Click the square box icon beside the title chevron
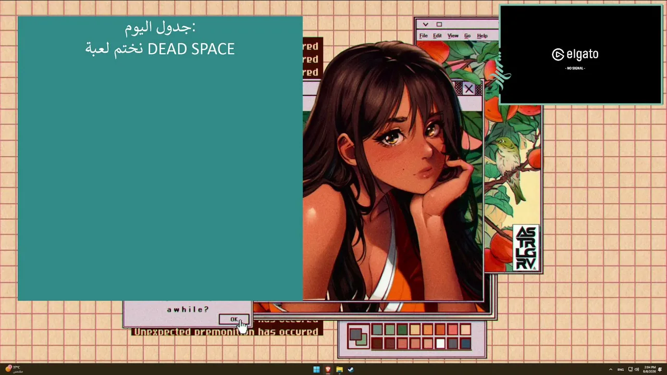The height and width of the screenshot is (375, 667). coord(439,24)
